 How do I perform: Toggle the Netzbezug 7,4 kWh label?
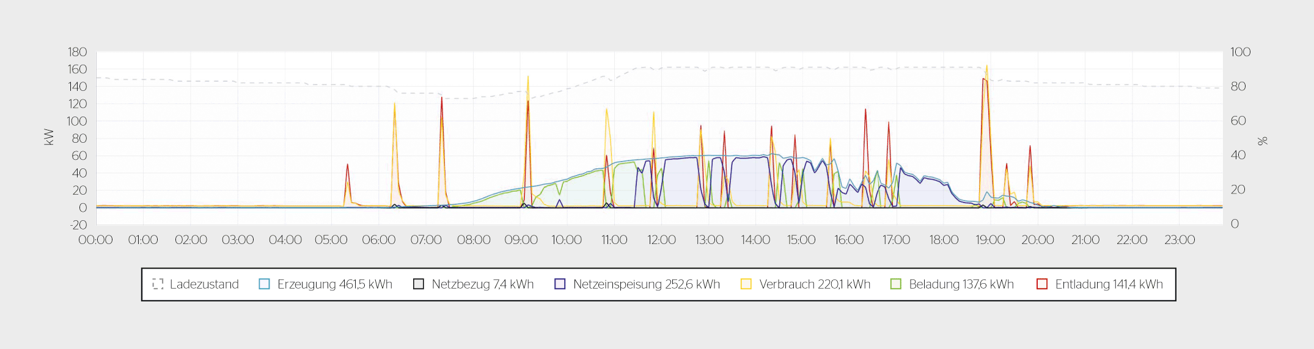coord(482,284)
